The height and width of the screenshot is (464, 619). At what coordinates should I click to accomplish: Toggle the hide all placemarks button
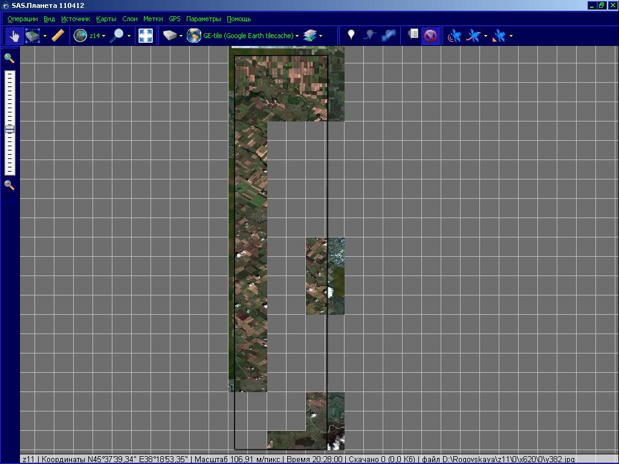430,36
